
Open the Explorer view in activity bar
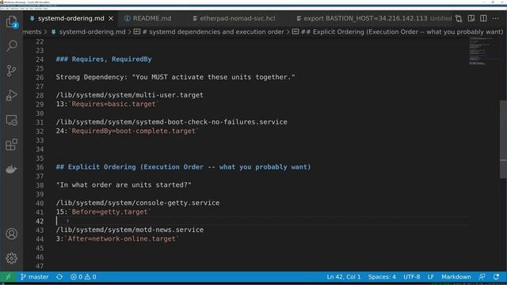12,22
